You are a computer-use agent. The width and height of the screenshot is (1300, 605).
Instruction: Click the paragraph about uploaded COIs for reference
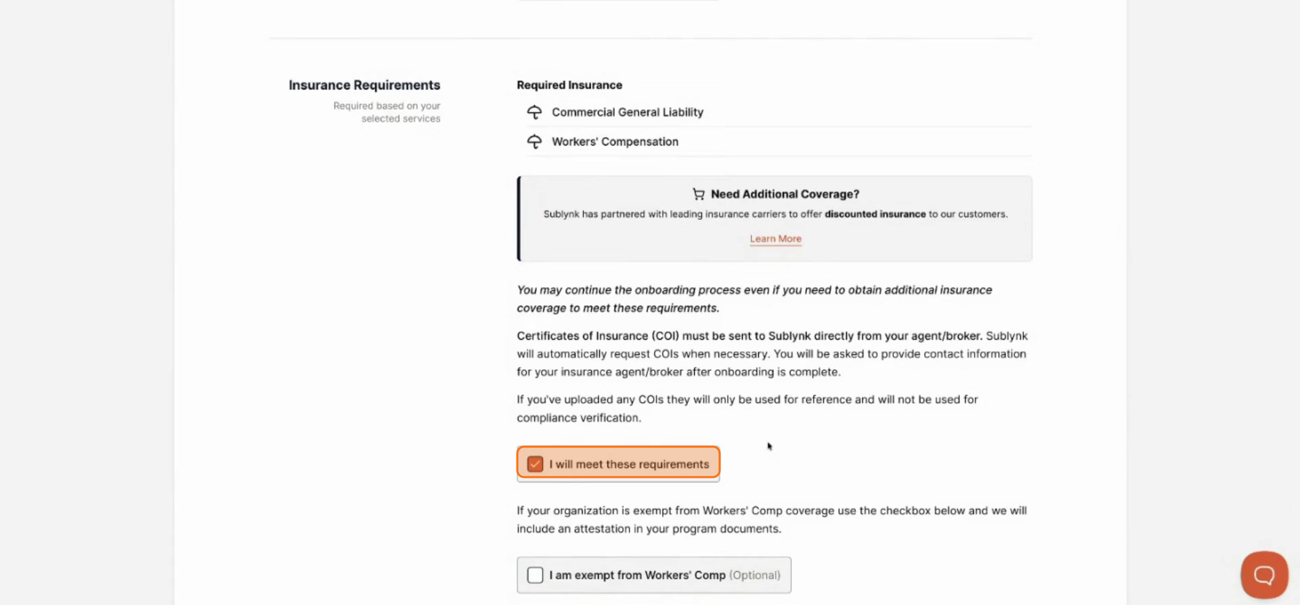pos(747,409)
